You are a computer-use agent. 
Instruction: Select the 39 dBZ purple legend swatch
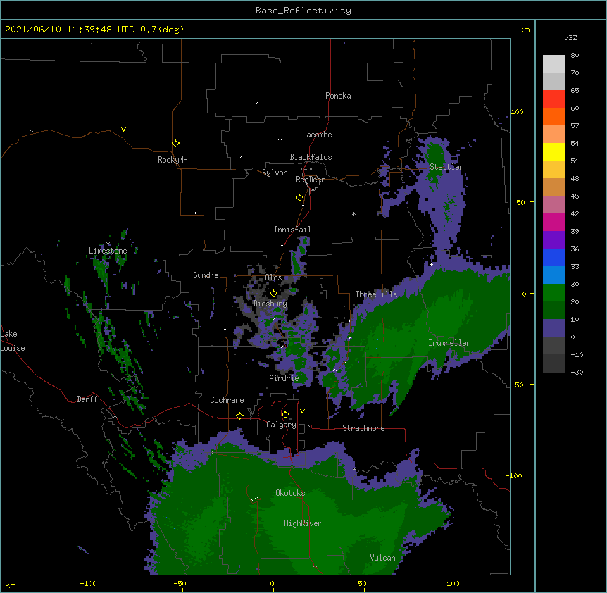(553, 239)
